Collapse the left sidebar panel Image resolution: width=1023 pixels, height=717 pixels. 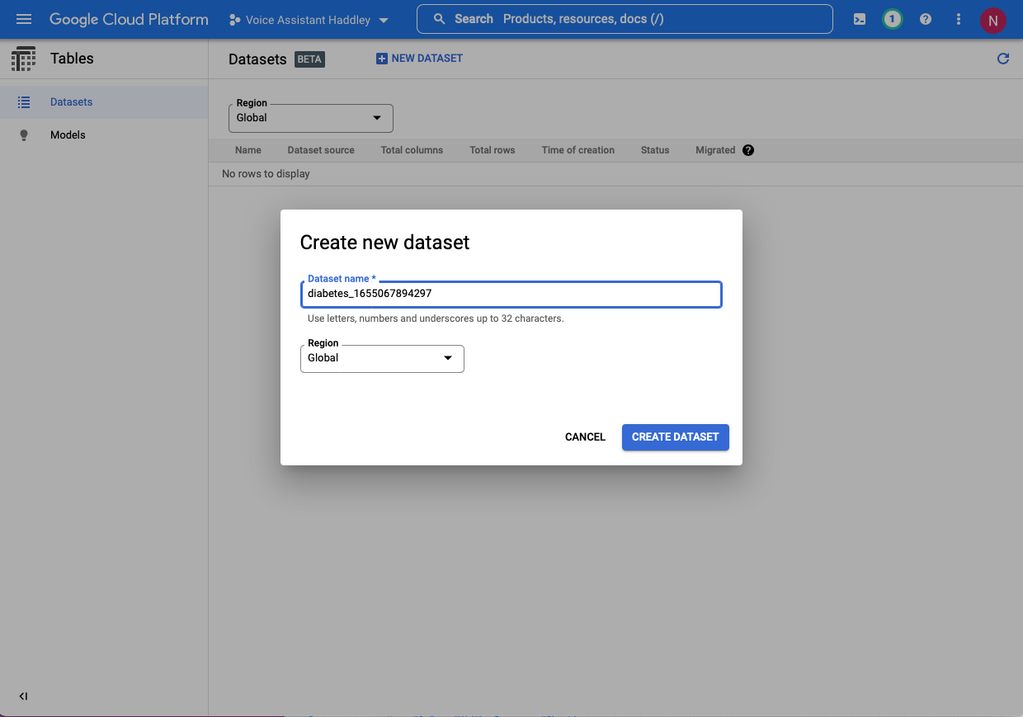tap(23, 696)
